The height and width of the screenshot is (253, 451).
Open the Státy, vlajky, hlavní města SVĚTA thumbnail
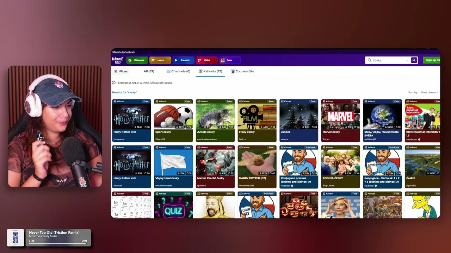[382, 117]
